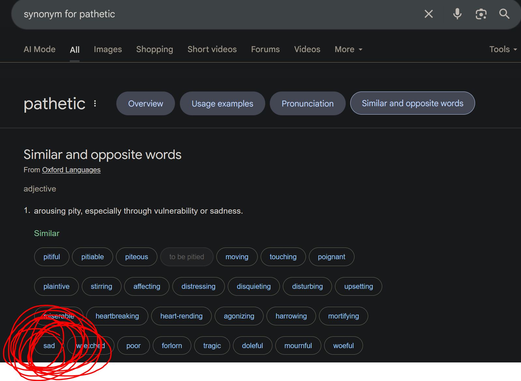Click the synonym chip sad
Viewport: 521px width, 381px height.
point(49,346)
